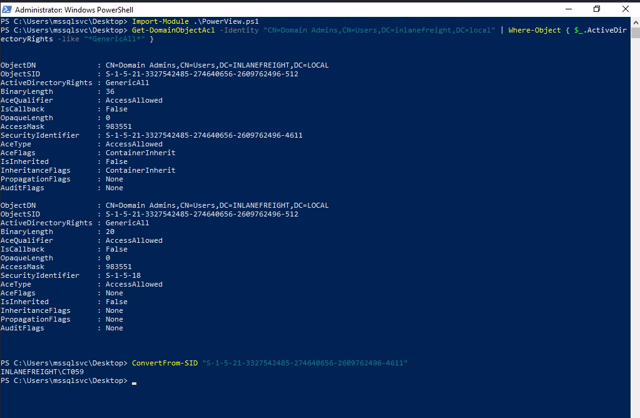Click the INLANEFREIGHT\CT059 output line
The width and height of the screenshot is (640, 418).
click(x=43, y=372)
